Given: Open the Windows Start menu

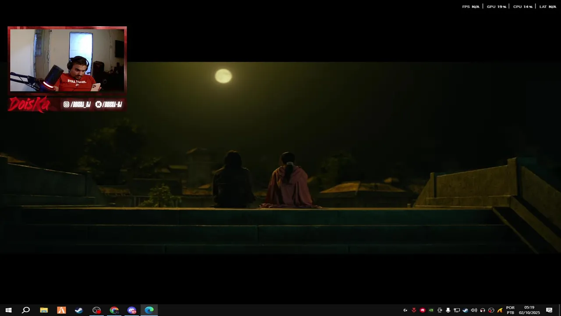Looking at the screenshot, I should tap(8, 310).
